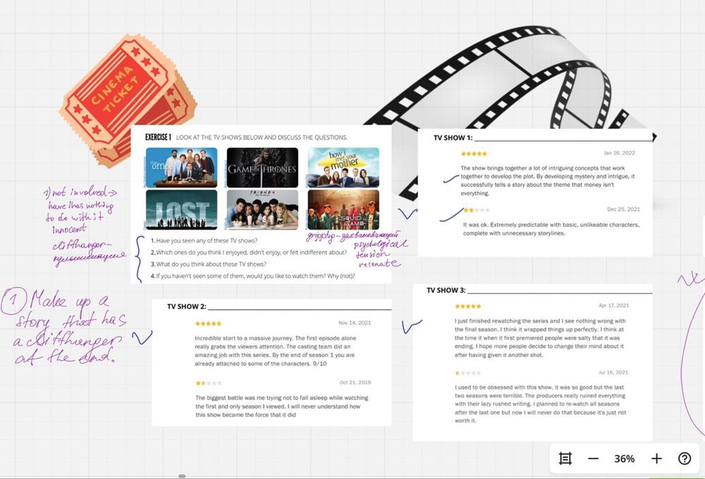Viewport: 705px width, 479px height.
Task: Click the two-star rating under TV Show 1
Action: [477, 210]
